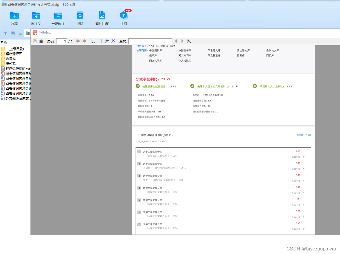The image size is (340, 254).
Task: Switch to the thumbnail view icon in 360压缩
Action: 13,33
